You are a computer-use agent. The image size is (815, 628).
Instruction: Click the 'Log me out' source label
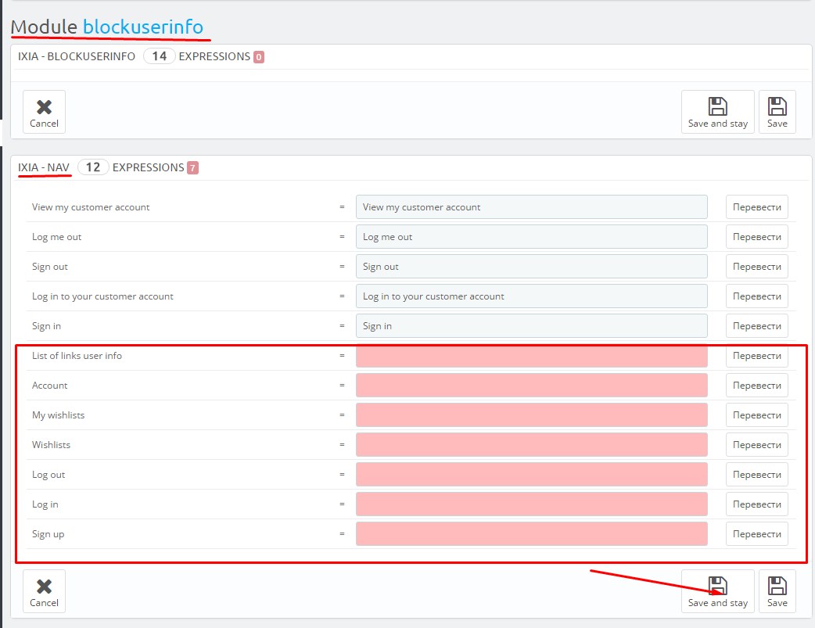(x=56, y=236)
